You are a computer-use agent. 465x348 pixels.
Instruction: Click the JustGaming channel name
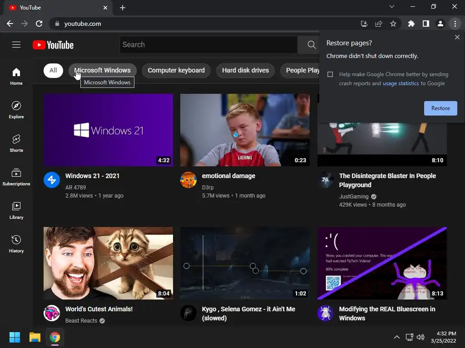tap(354, 197)
